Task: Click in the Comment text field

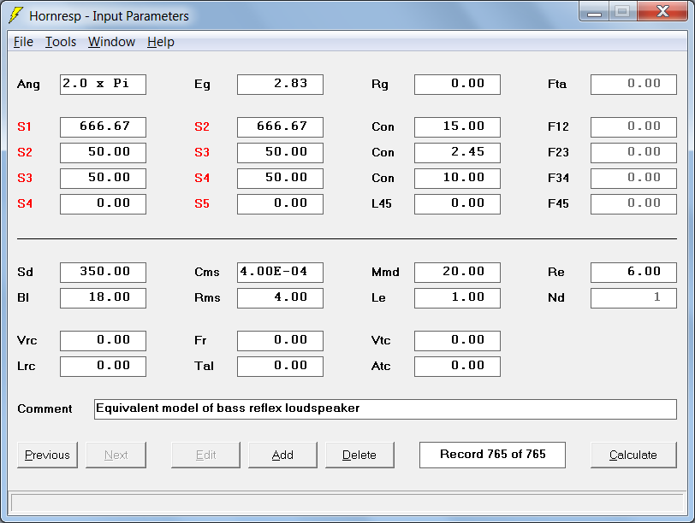Action: pos(385,409)
